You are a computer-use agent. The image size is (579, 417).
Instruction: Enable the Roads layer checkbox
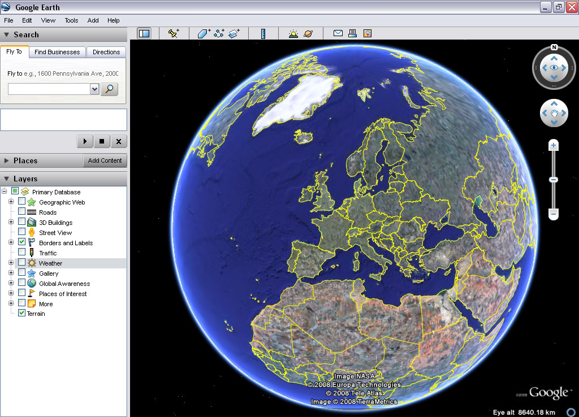click(22, 211)
